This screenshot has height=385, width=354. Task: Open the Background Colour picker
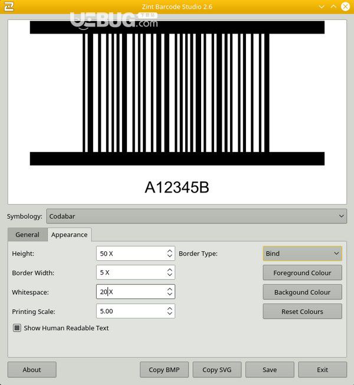pyautogui.click(x=302, y=292)
